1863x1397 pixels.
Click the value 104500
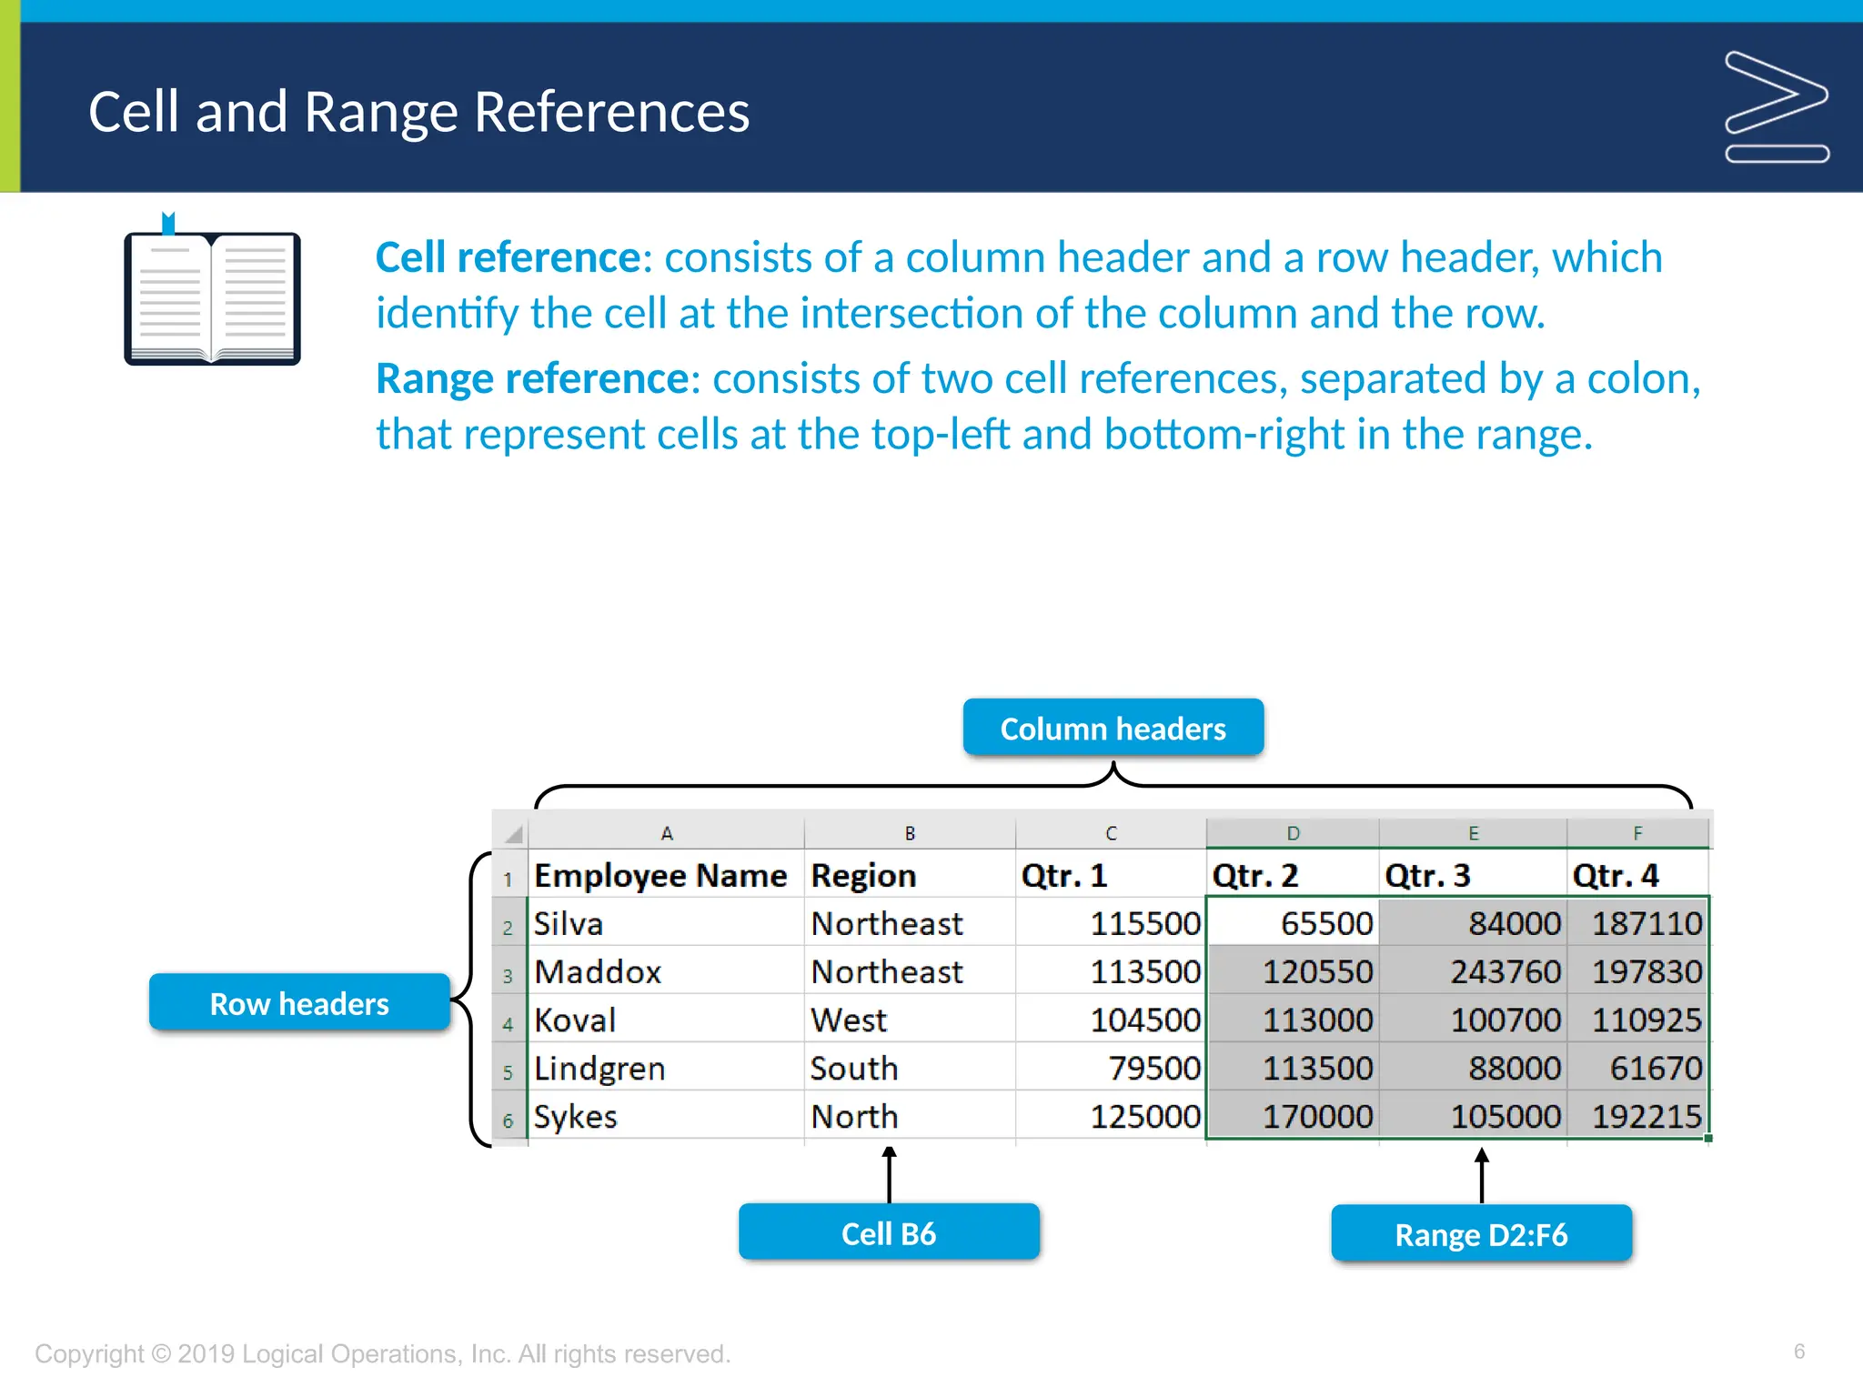tap(1111, 1019)
